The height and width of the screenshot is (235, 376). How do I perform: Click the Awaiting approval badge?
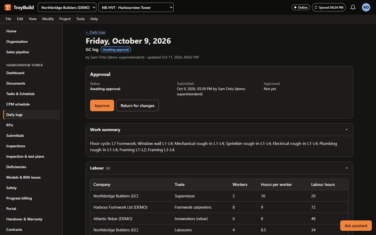[x=116, y=49]
